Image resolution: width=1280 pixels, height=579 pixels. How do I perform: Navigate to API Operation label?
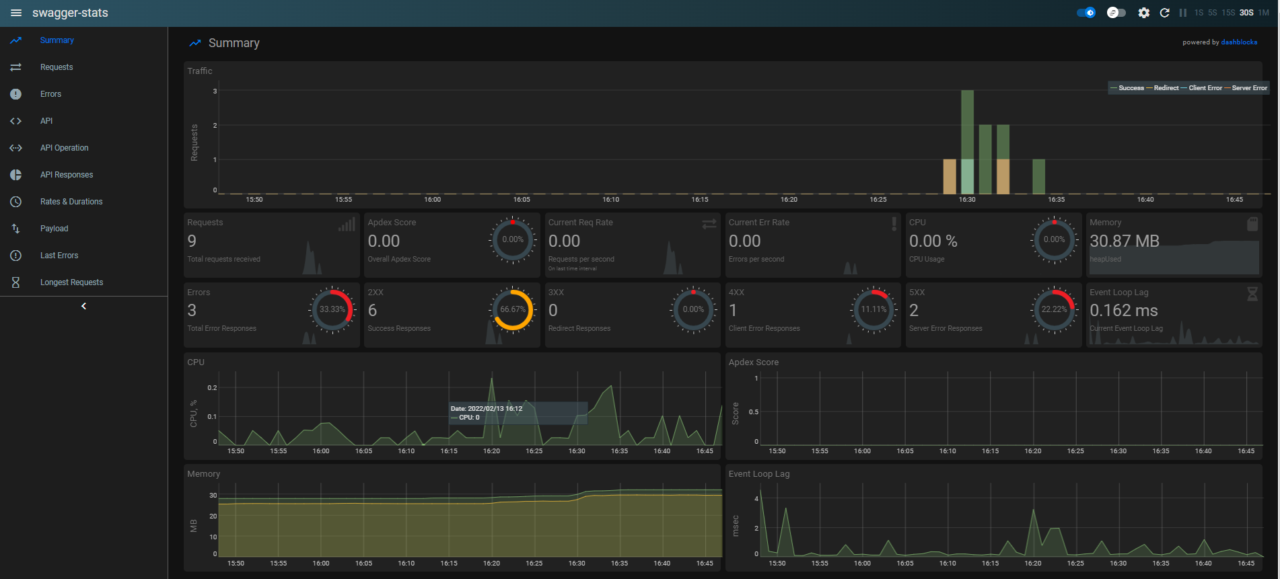click(65, 148)
